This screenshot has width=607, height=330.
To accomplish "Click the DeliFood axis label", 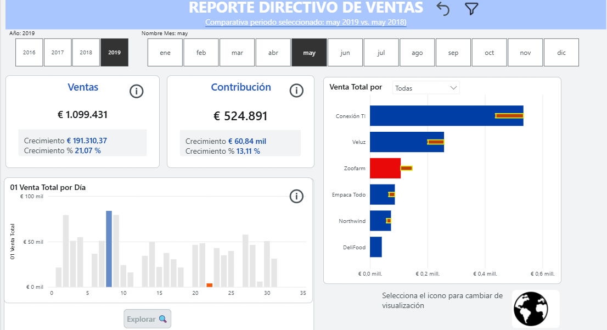I will 354,248.
